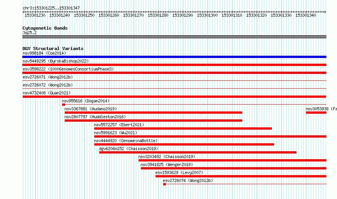337x199 pixels.
Task: Click the short red nsv3053938 bar
Action: (x=316, y=113)
